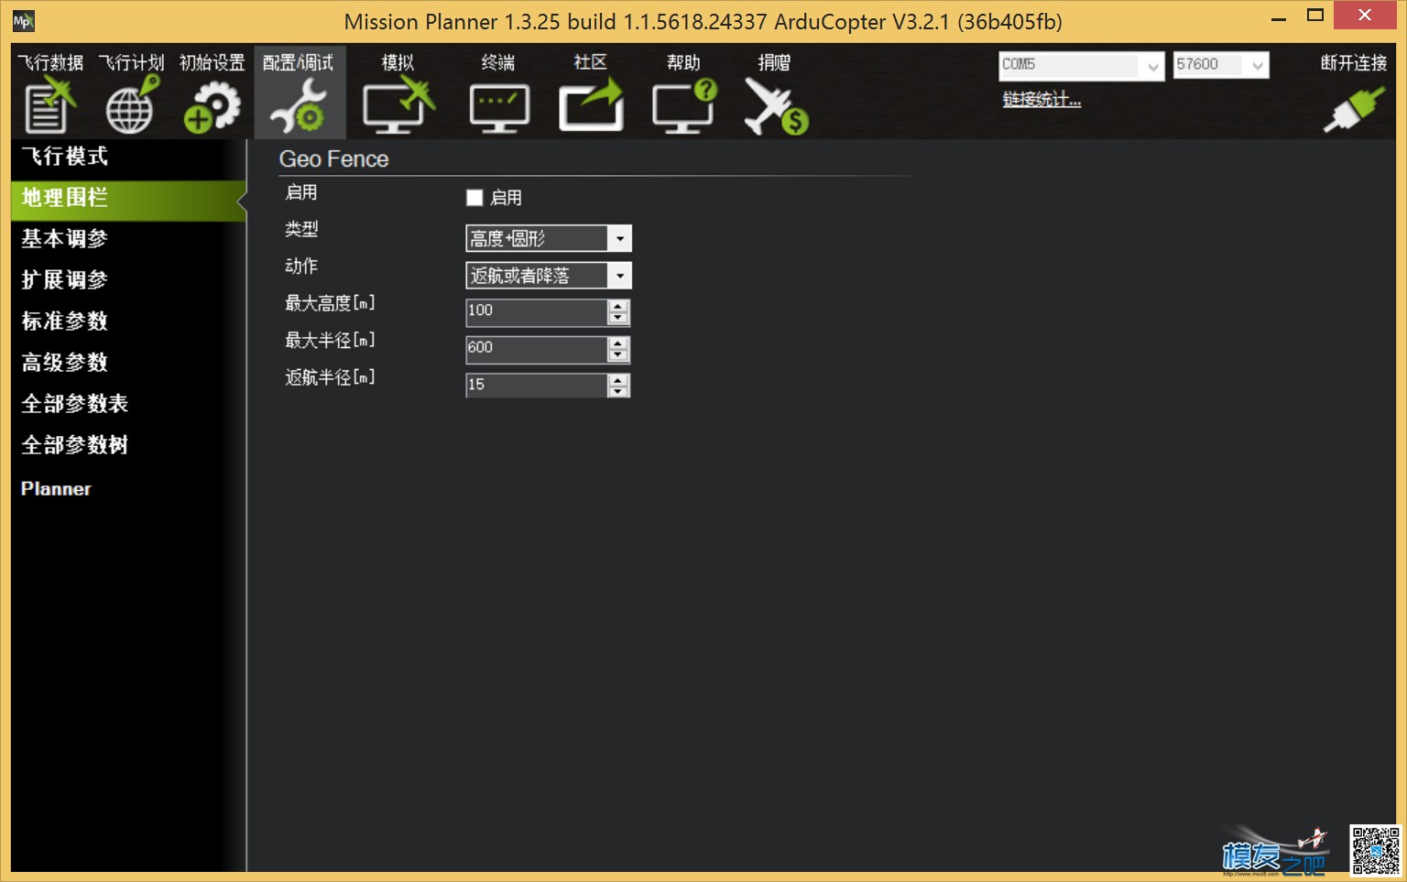Screen dimensions: 1407x882
Task: Click the 返航半径 input field showing 15
Action: point(537,386)
